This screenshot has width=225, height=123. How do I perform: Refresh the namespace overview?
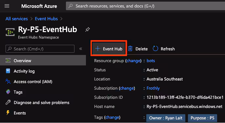[x=164, y=49]
